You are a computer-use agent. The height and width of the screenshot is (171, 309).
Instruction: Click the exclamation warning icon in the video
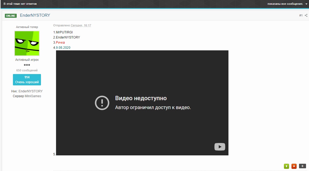pyautogui.click(x=102, y=103)
